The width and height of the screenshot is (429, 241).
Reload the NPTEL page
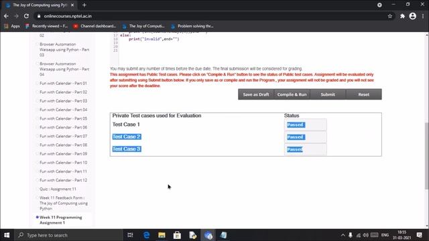26,16
